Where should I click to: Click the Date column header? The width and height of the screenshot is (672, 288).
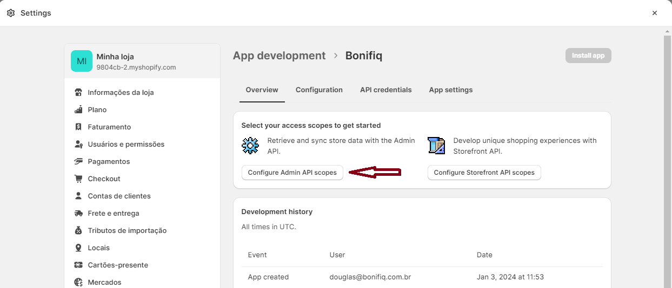pyautogui.click(x=484, y=255)
